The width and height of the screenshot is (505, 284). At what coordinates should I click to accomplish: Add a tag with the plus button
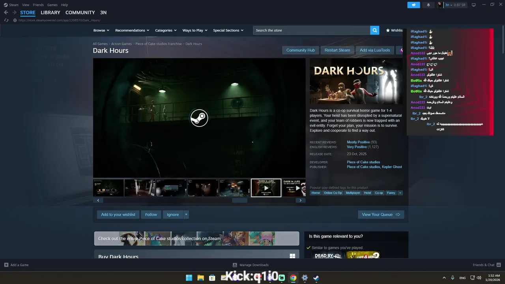click(x=400, y=193)
